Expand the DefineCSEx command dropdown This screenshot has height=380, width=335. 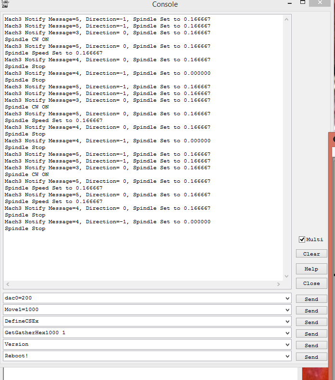pyautogui.click(x=287, y=322)
